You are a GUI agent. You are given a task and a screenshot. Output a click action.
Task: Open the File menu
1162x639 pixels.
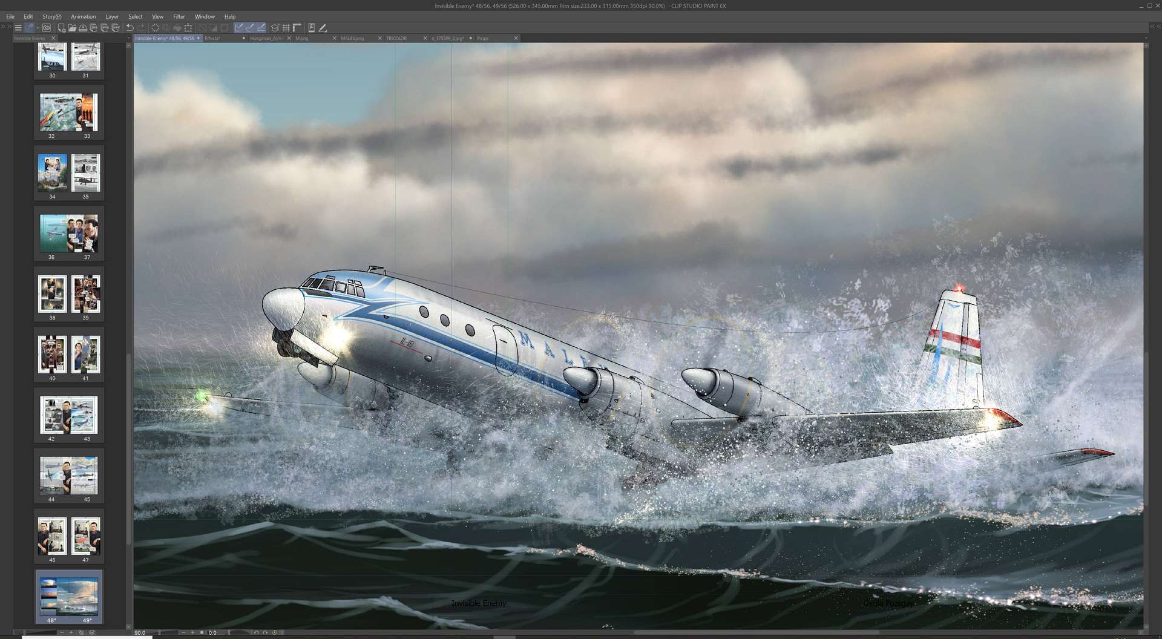click(10, 16)
